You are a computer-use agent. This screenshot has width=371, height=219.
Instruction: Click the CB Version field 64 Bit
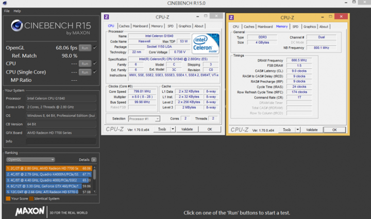click(61, 124)
